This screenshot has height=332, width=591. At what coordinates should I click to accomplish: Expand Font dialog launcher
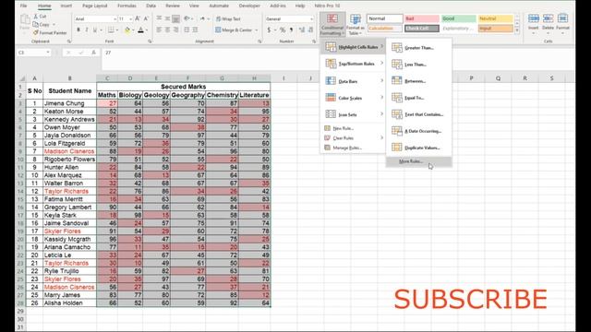pos(150,41)
